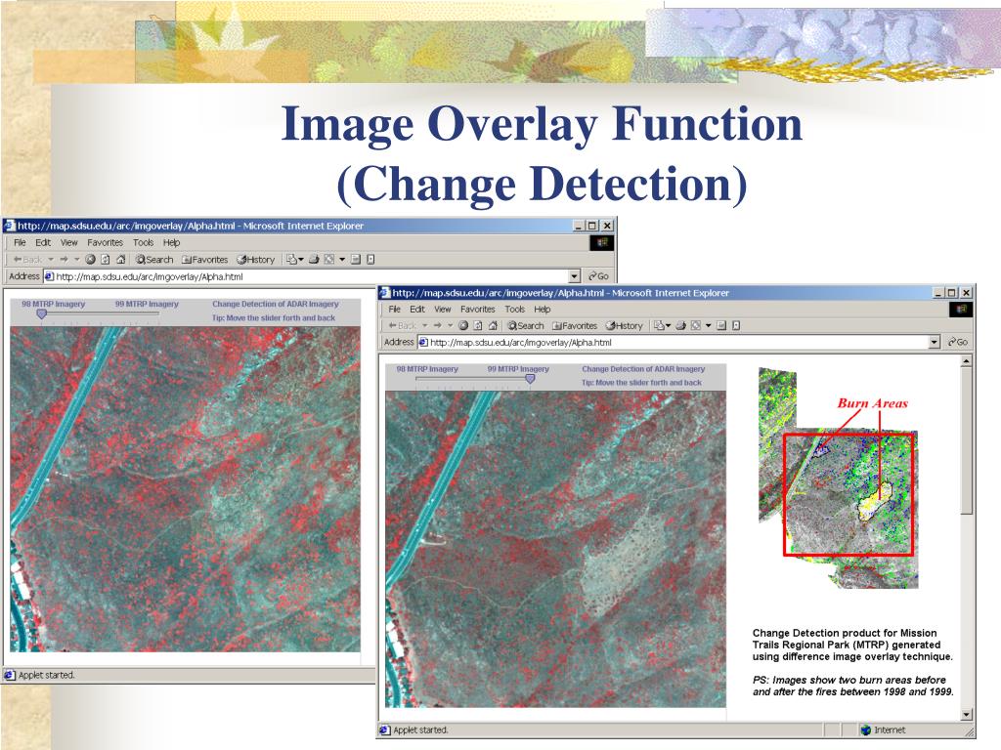Expand the Back history dropdown in the left window
Image resolution: width=1001 pixels, height=750 pixels.
click(51, 260)
